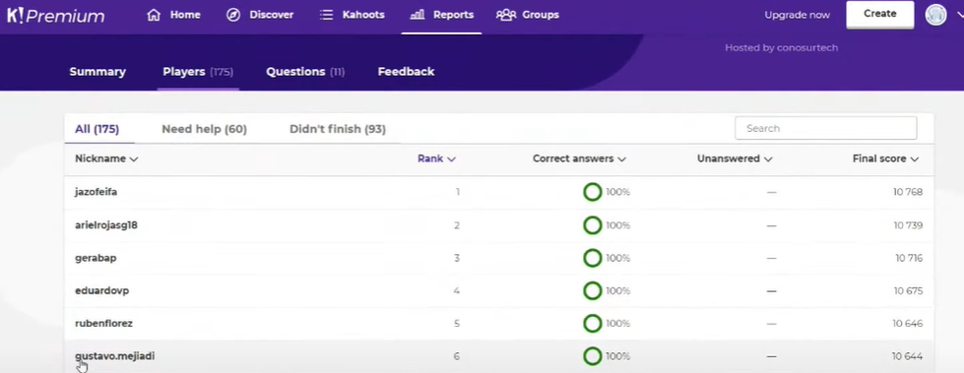Sort by Rank column arrow
Image resolution: width=964 pixels, height=373 pixels.
tap(451, 159)
